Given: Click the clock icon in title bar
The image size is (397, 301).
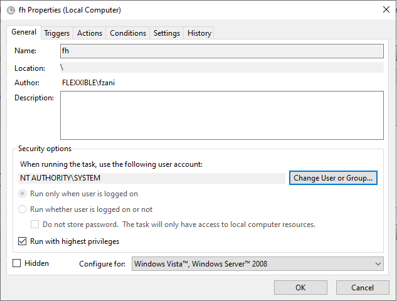Looking at the screenshot, I should click(11, 10).
